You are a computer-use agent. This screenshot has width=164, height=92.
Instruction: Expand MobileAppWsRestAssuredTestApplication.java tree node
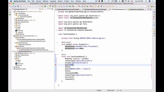coord(18,41)
